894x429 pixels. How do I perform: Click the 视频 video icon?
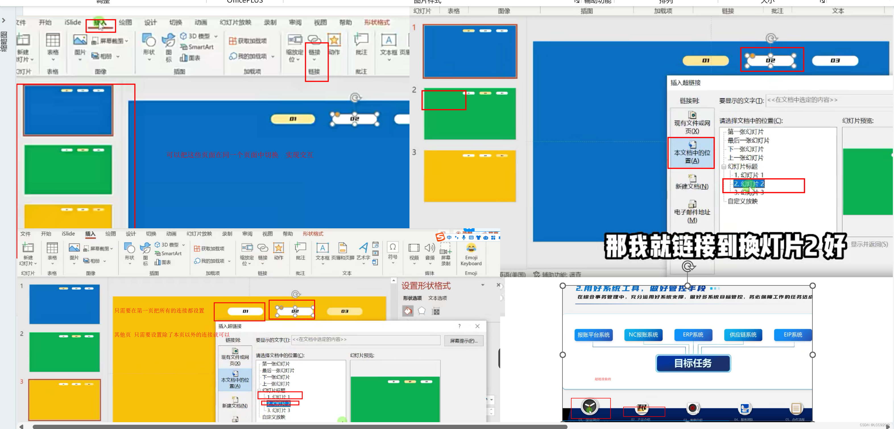[x=414, y=248]
